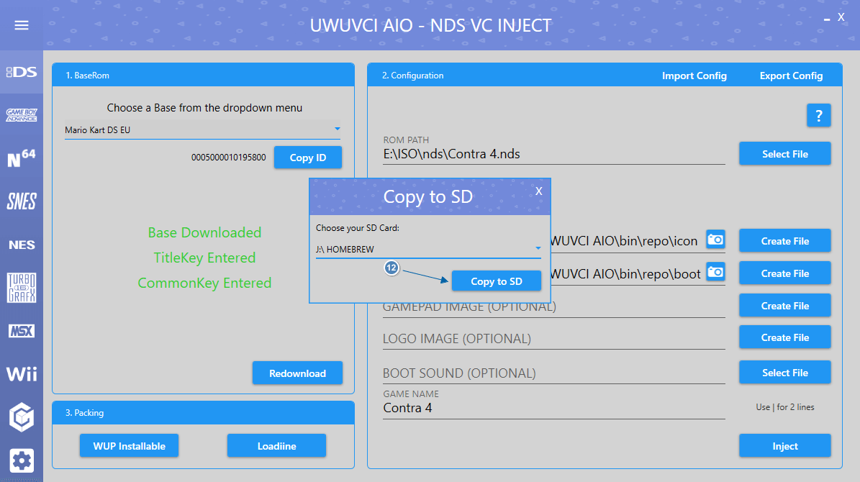Open the TurboGrafx console section
This screenshot has width=860, height=482.
[x=22, y=288]
